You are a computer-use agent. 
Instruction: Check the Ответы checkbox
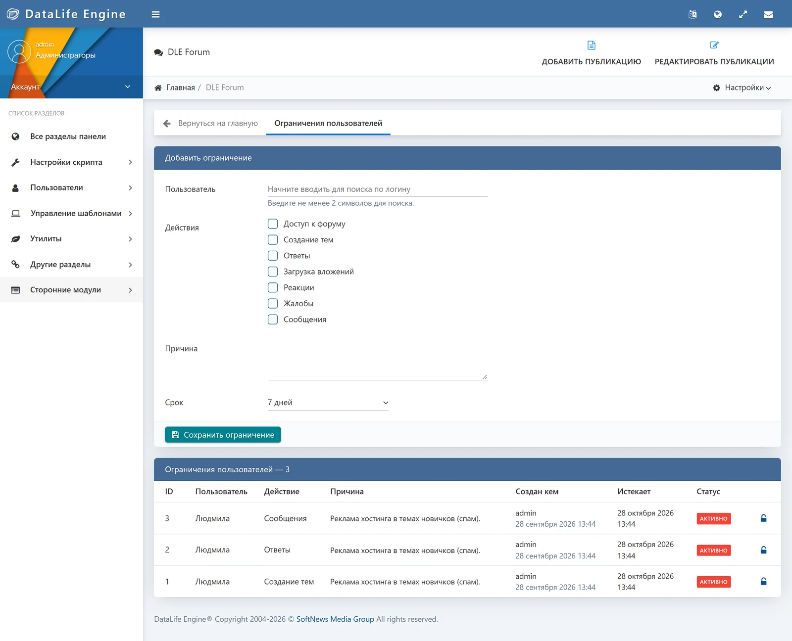point(273,256)
